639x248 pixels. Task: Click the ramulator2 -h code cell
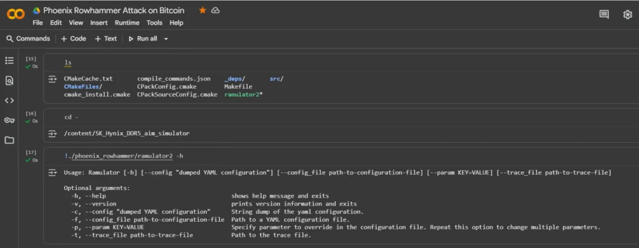coord(341,156)
